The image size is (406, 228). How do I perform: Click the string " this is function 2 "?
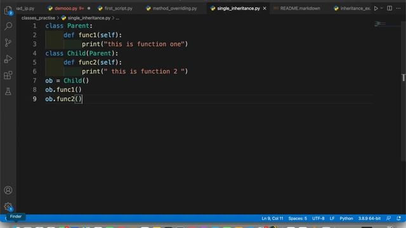click(144, 72)
